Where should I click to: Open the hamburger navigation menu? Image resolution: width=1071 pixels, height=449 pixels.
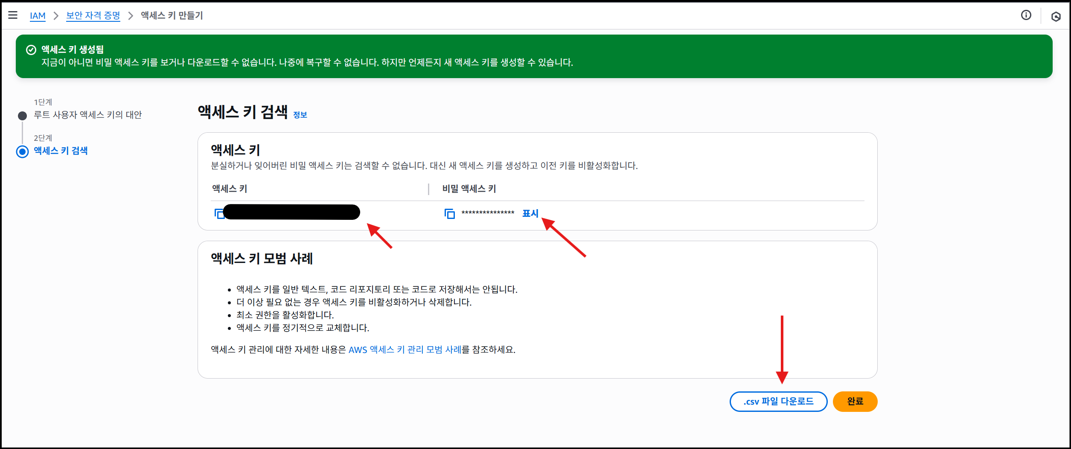pos(13,15)
